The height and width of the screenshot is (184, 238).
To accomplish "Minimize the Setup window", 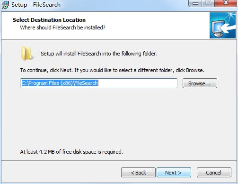I will point(195,3).
